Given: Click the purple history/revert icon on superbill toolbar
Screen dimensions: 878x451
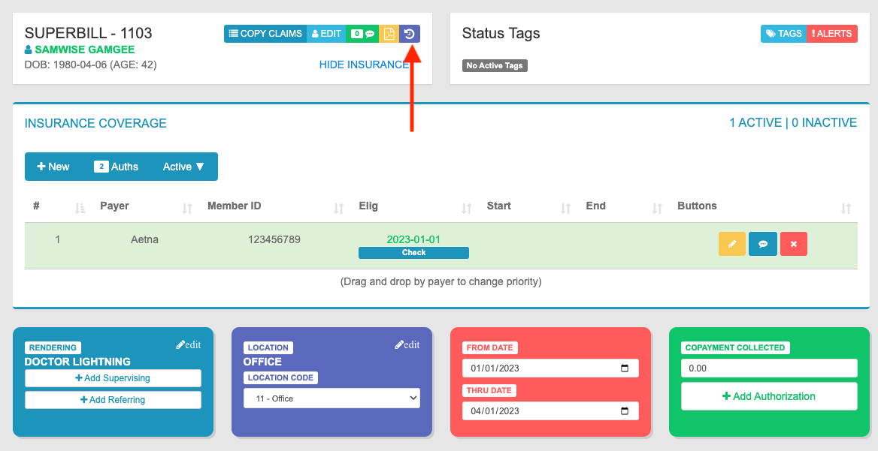Looking at the screenshot, I should [x=410, y=33].
